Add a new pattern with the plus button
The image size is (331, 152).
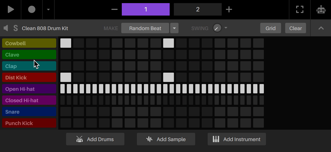point(229,9)
